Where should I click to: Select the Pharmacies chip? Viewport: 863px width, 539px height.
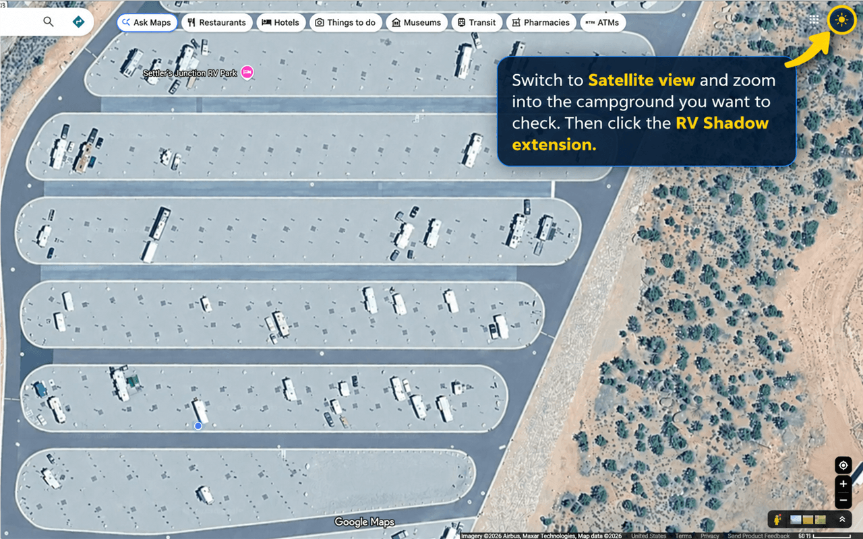[x=541, y=22]
